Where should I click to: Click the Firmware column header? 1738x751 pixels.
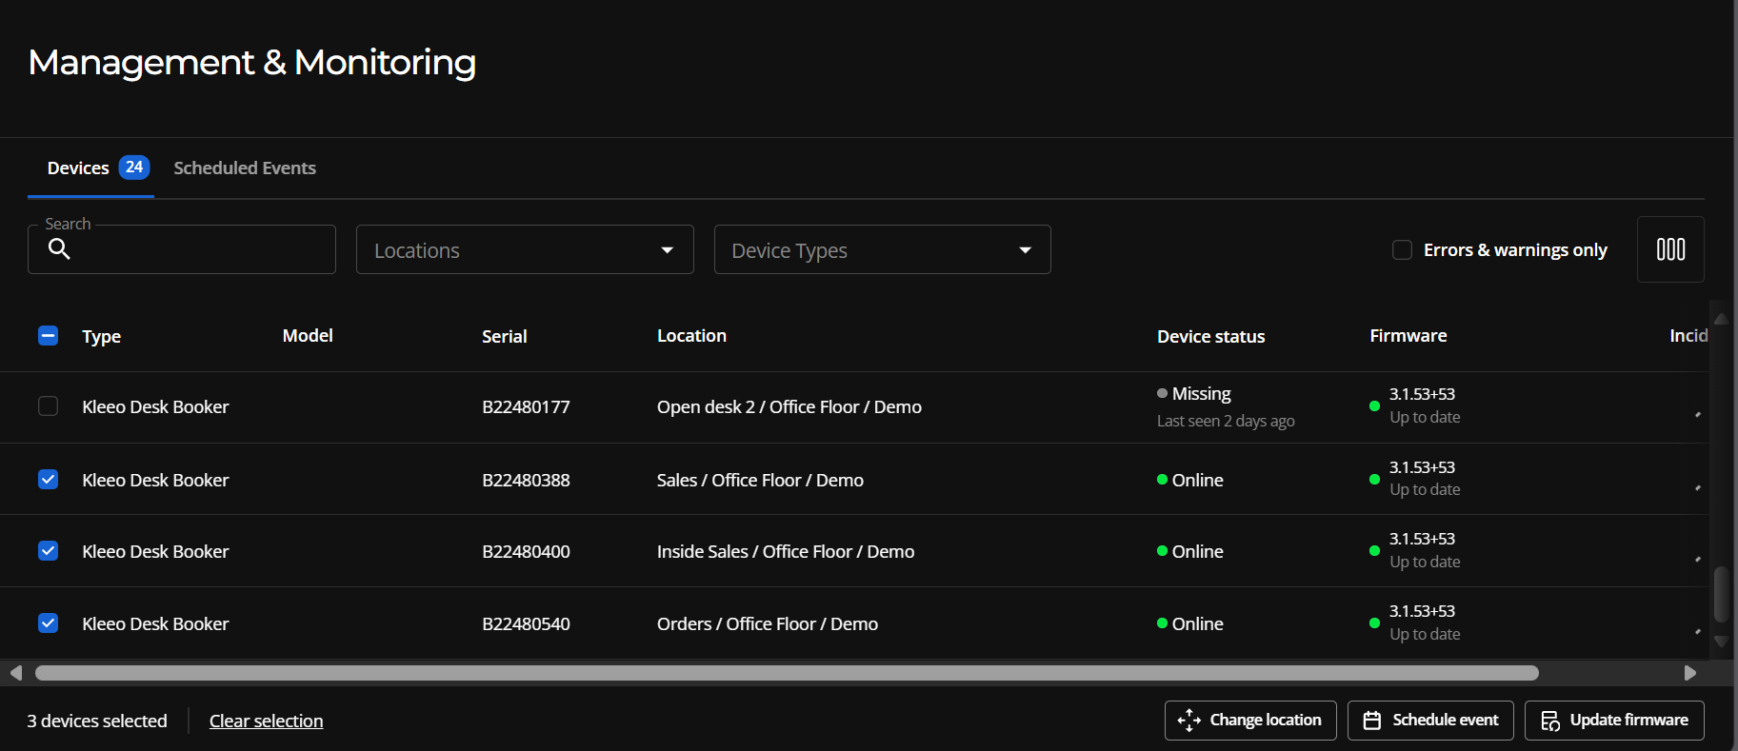pyautogui.click(x=1408, y=335)
